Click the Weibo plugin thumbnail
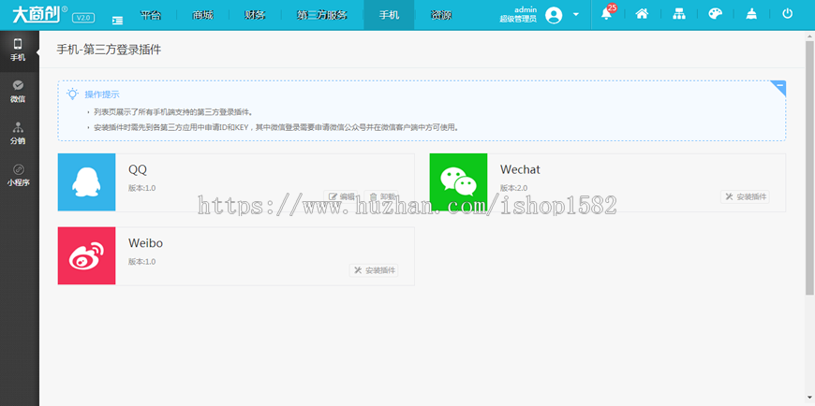This screenshot has height=406, width=815. [86, 256]
